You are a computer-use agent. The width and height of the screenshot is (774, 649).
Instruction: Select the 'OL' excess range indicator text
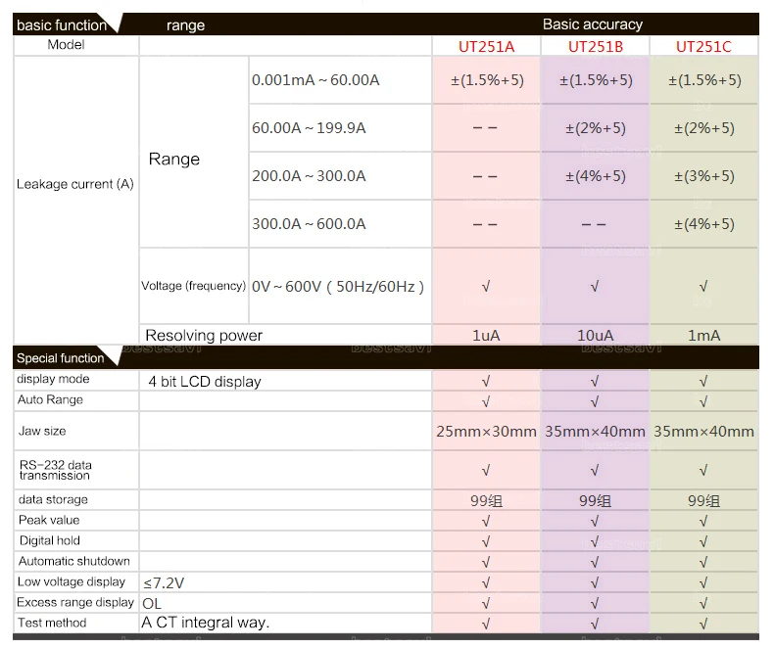point(152,604)
